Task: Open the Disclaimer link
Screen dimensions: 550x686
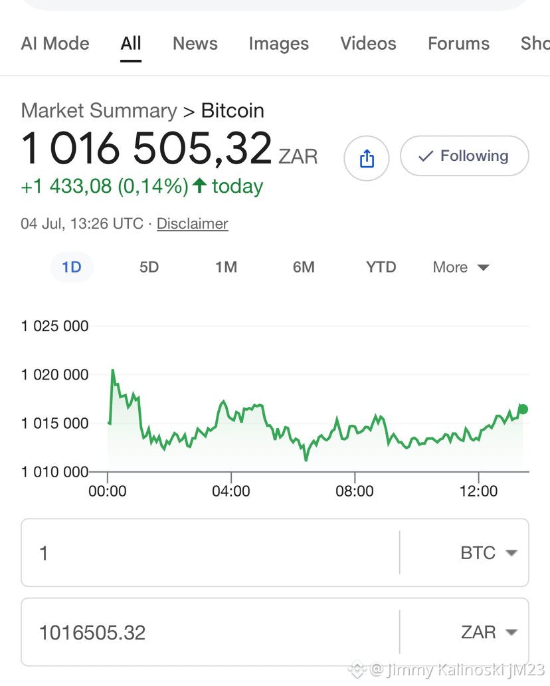Action: point(193,223)
